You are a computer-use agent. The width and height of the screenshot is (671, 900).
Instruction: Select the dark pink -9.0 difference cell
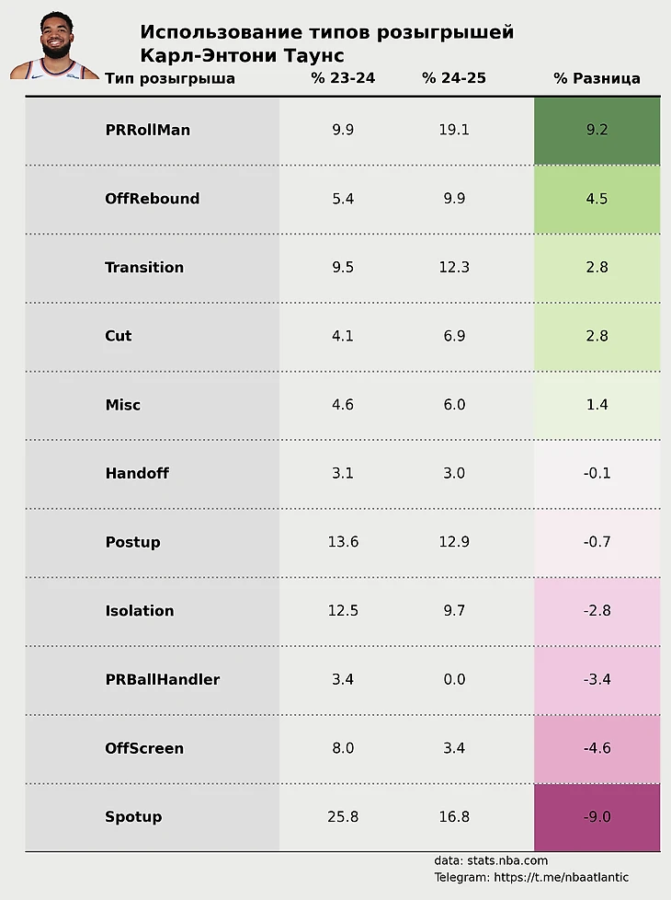tap(597, 817)
